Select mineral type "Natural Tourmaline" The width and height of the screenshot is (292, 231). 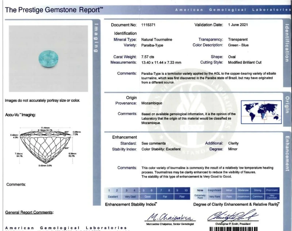click(x=157, y=39)
